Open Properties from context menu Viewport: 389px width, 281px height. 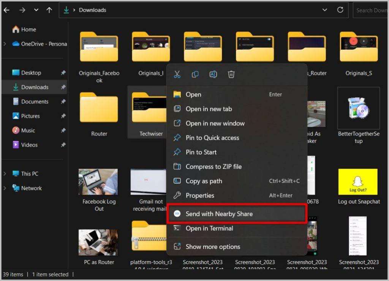pyautogui.click(x=237, y=196)
